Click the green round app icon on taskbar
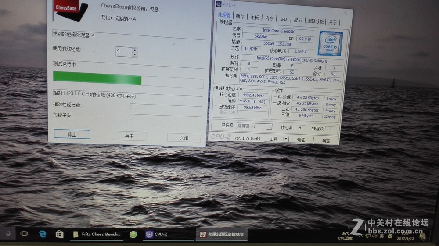This screenshot has height=246, width=439. click(133, 234)
